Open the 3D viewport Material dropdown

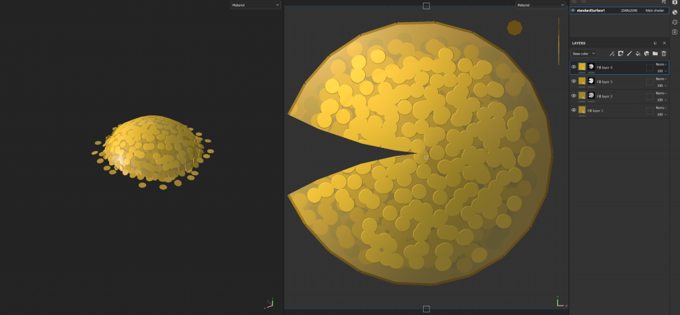(256, 5)
